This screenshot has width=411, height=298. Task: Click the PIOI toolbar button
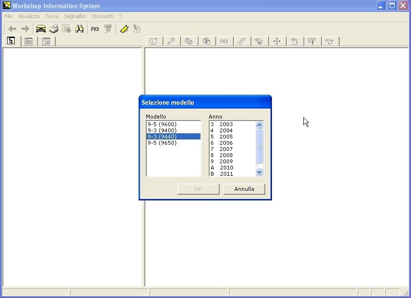(95, 29)
